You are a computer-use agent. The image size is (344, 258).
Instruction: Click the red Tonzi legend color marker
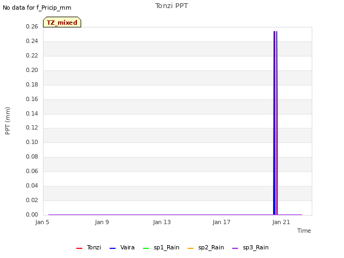pos(79,248)
